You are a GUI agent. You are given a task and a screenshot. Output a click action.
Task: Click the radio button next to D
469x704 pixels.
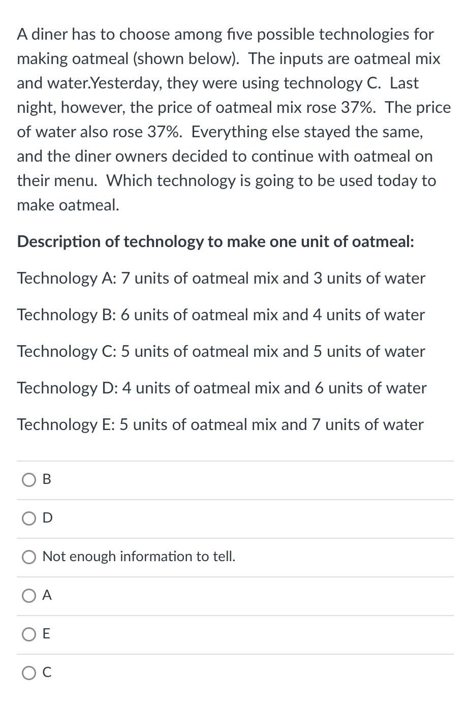[29, 518]
